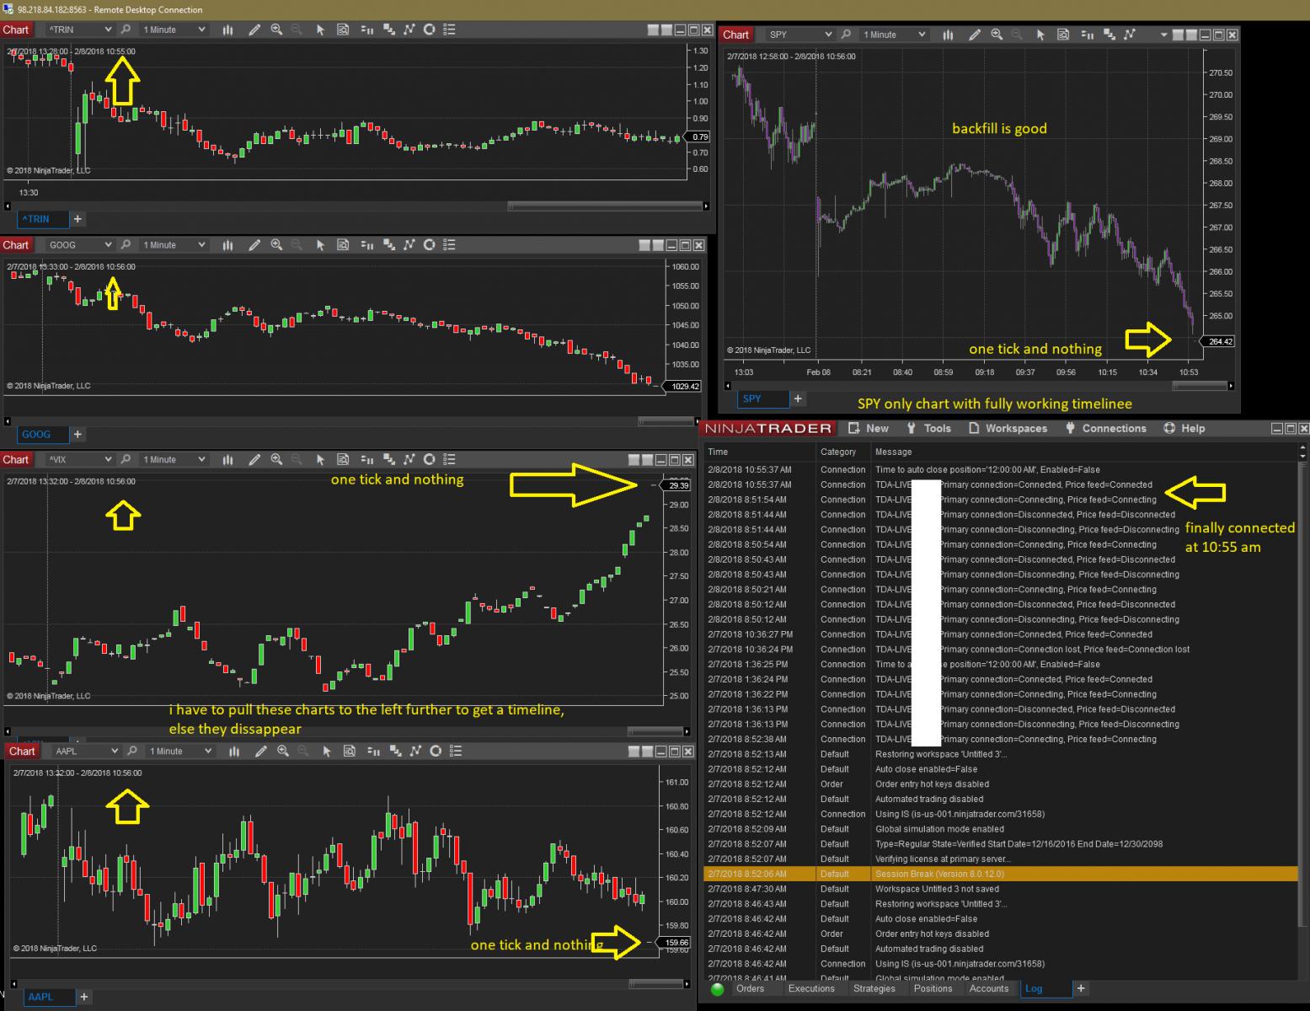Open Indicators in ^TRIN chart toolbar
Viewport: 1310px width, 1011px height.
(409, 29)
